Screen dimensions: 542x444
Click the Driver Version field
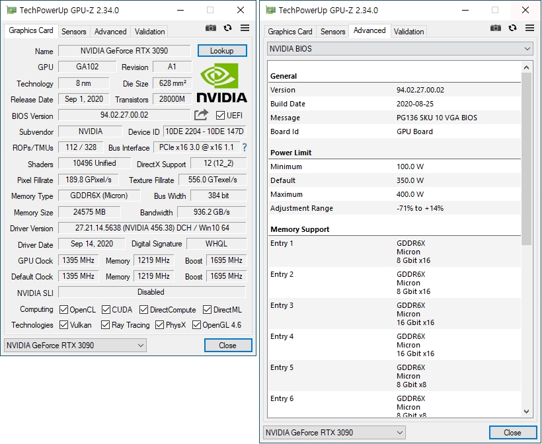(x=152, y=228)
